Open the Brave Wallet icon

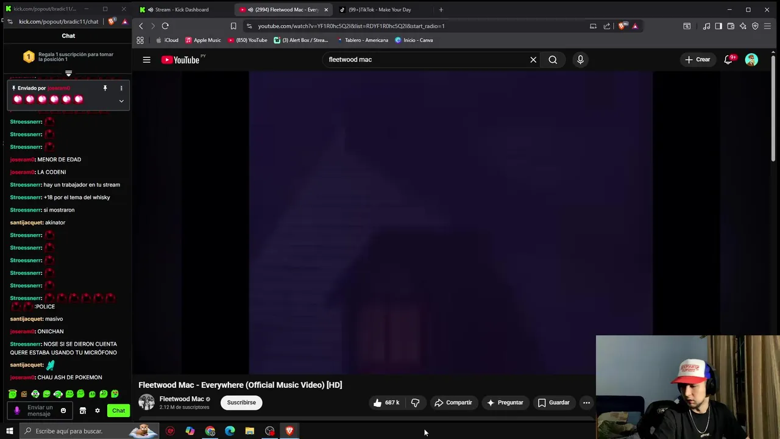coord(731,26)
